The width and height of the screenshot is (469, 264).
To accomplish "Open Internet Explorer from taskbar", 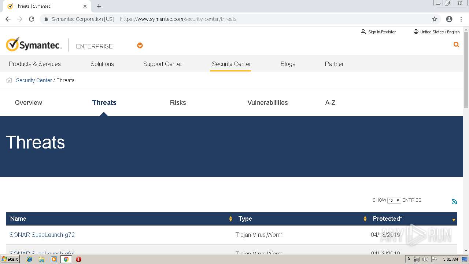I will point(29,259).
